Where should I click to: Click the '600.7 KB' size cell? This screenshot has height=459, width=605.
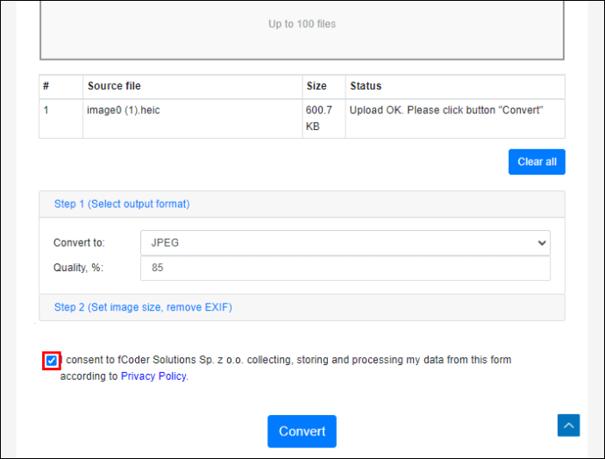324,118
